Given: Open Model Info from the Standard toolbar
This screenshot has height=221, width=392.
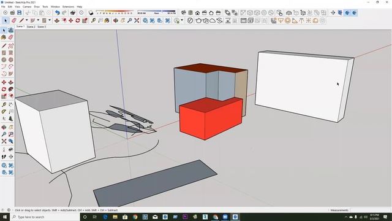Looking at the screenshot, I should 81,13.
